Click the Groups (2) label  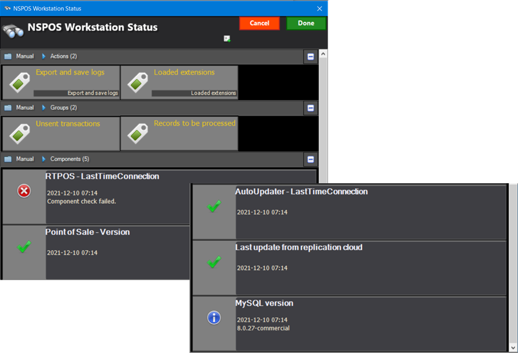tap(64, 107)
